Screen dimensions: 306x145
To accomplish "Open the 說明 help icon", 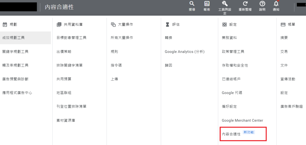I will [x=262, y=4].
